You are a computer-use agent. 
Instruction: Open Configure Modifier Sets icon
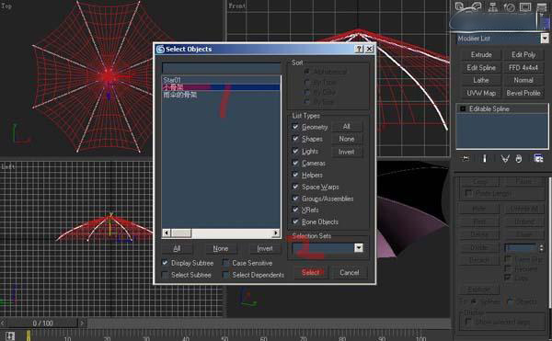point(538,158)
